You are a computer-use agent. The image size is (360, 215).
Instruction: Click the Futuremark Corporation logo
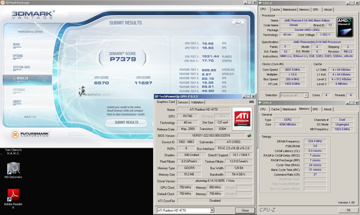click(x=31, y=134)
